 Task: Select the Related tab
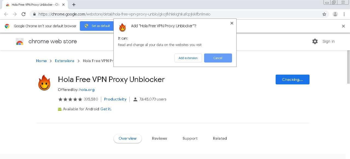220,138
